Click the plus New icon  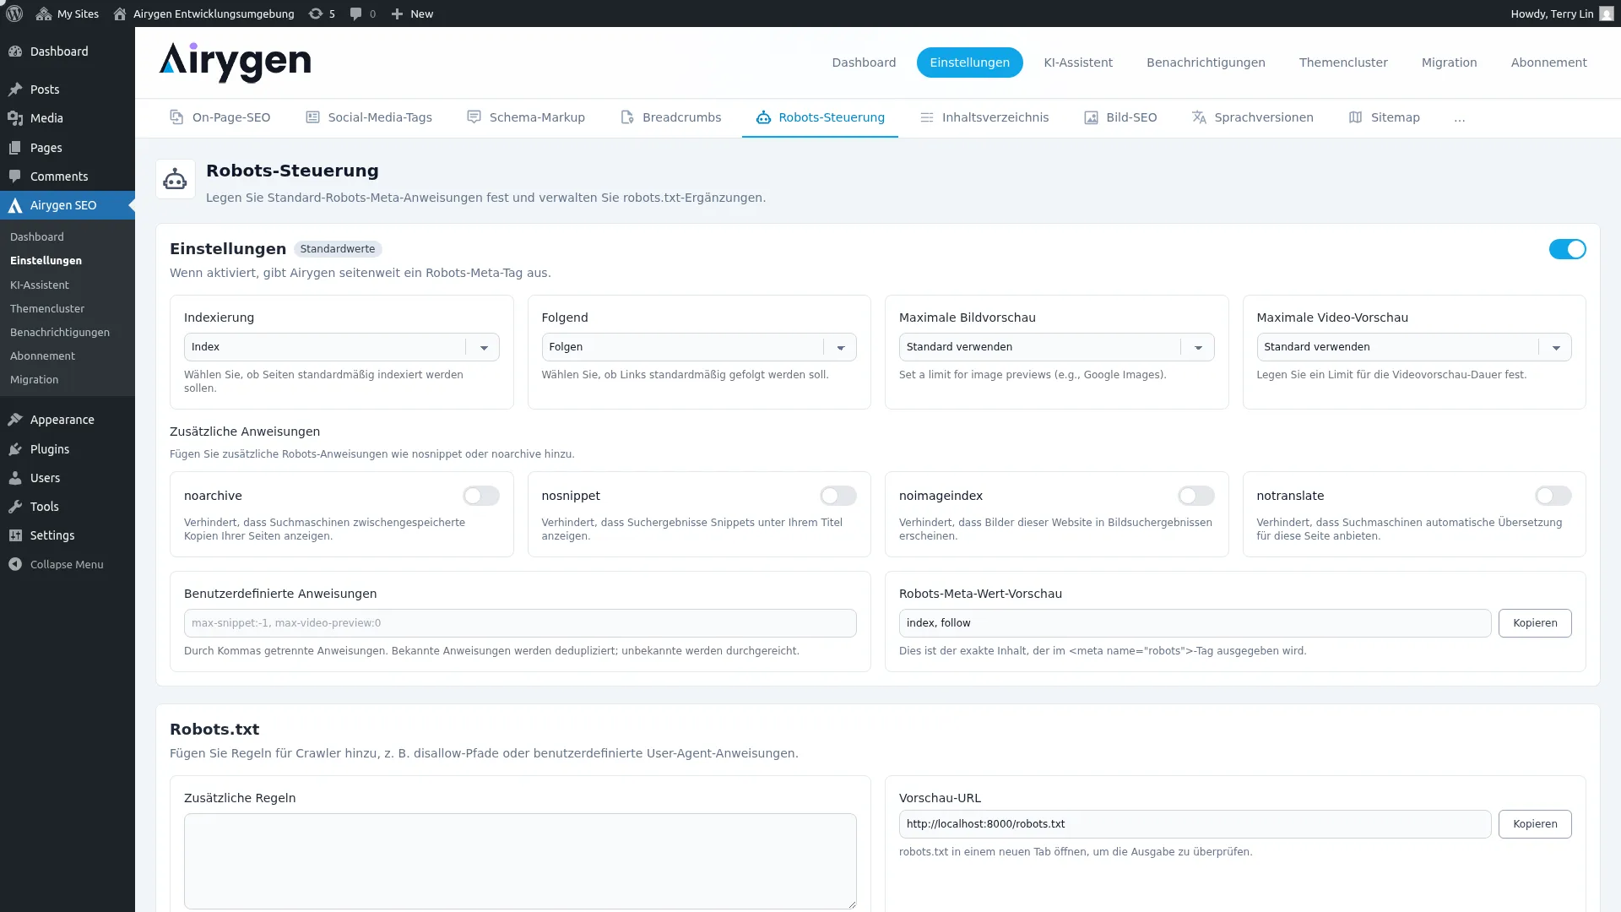(x=397, y=14)
